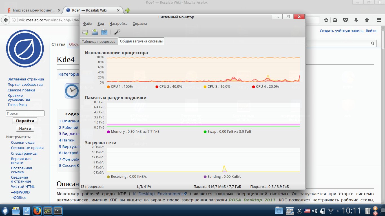This screenshot has height=216, width=385.
Task: Open the wrench configure icon in System Monitor
Action: click(117, 32)
